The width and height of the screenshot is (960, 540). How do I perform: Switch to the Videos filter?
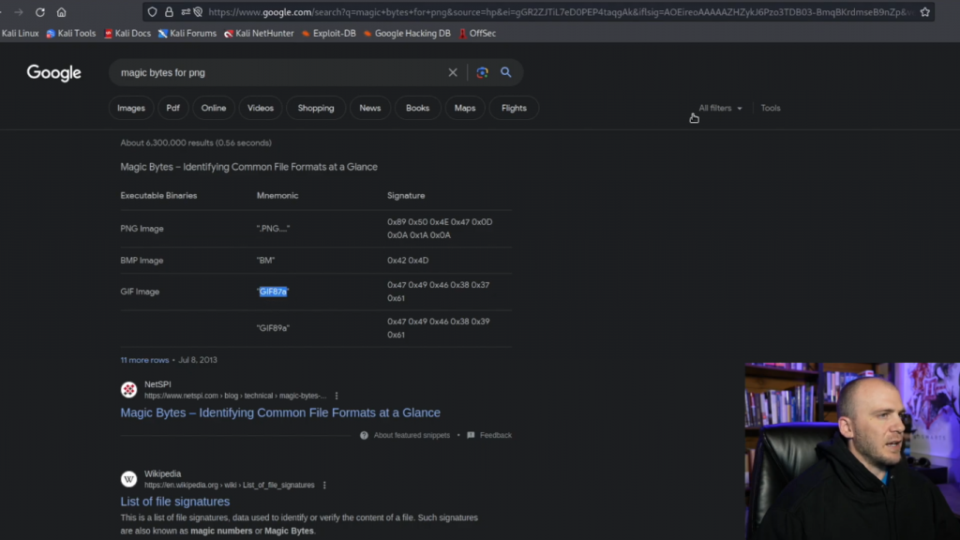click(261, 108)
